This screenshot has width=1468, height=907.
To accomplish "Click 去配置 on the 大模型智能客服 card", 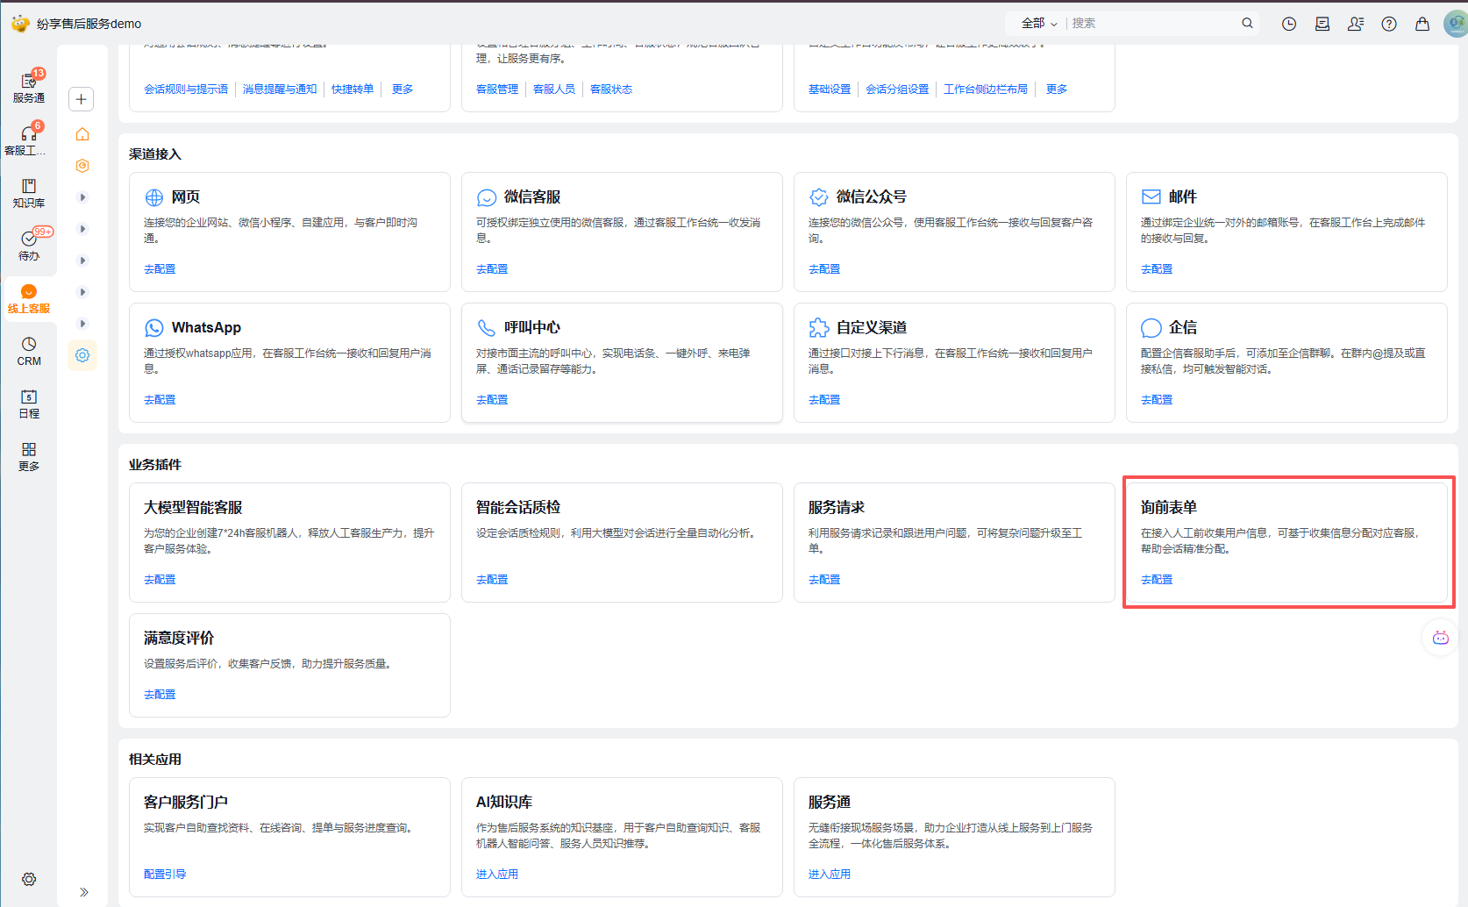I will [160, 580].
